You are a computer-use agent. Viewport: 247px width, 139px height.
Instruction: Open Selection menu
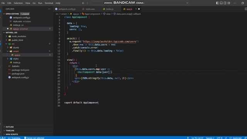pos(18,3)
